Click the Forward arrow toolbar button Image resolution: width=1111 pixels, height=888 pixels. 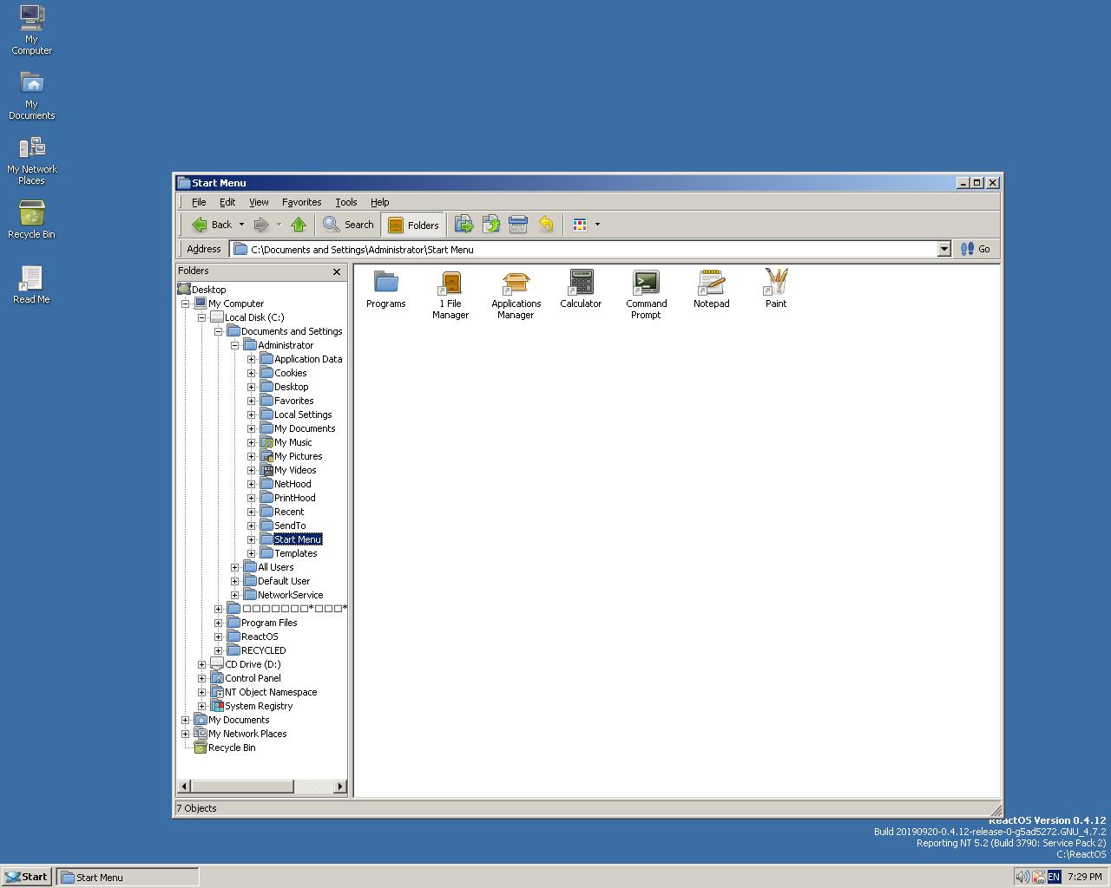coord(260,225)
